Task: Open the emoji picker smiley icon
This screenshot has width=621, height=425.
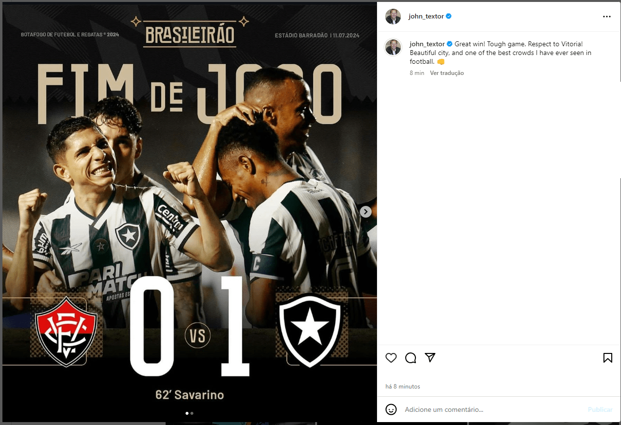Action: point(391,409)
